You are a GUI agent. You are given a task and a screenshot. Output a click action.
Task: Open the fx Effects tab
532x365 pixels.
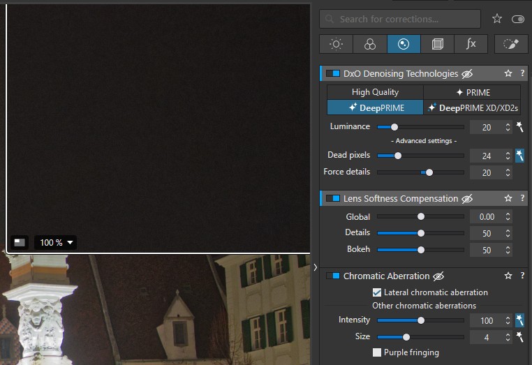pyautogui.click(x=471, y=44)
